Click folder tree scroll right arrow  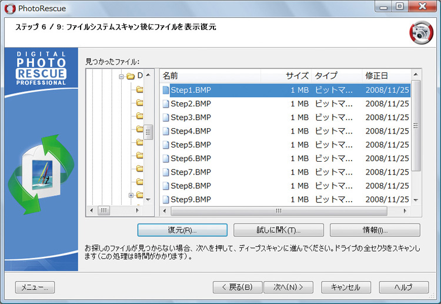[137, 211]
